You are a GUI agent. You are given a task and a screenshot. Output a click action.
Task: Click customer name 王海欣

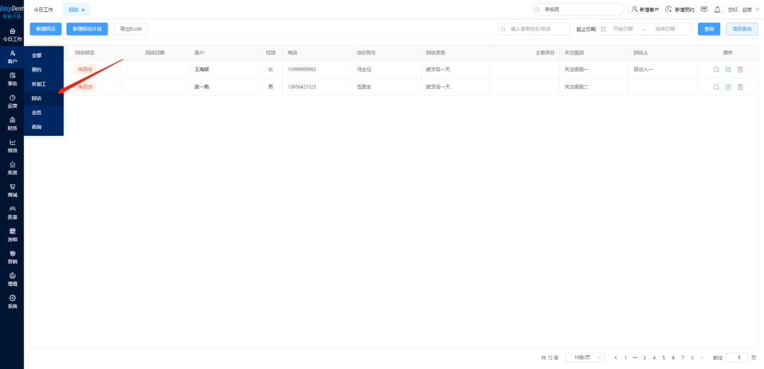(x=202, y=70)
